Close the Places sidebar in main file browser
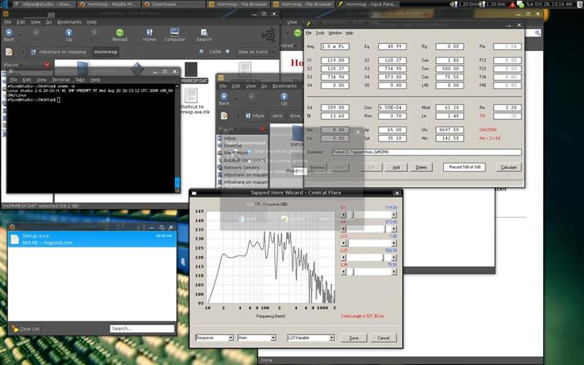Screen dimensions: 584x365 (47, 65)
